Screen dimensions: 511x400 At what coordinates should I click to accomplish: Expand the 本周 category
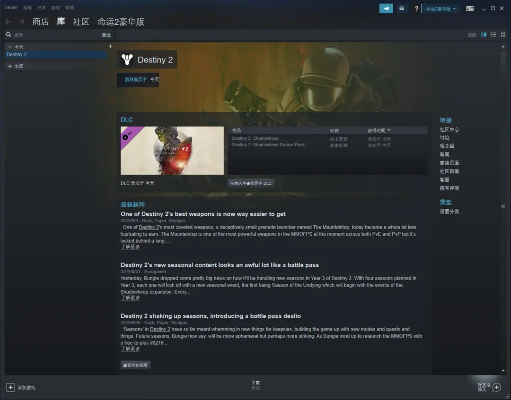tap(10, 66)
